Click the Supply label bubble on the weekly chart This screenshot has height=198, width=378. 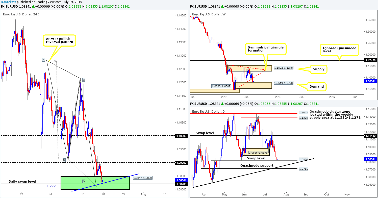319,69
